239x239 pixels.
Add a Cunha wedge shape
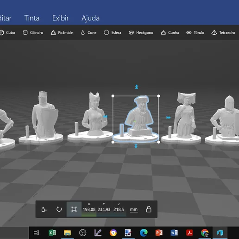click(170, 32)
